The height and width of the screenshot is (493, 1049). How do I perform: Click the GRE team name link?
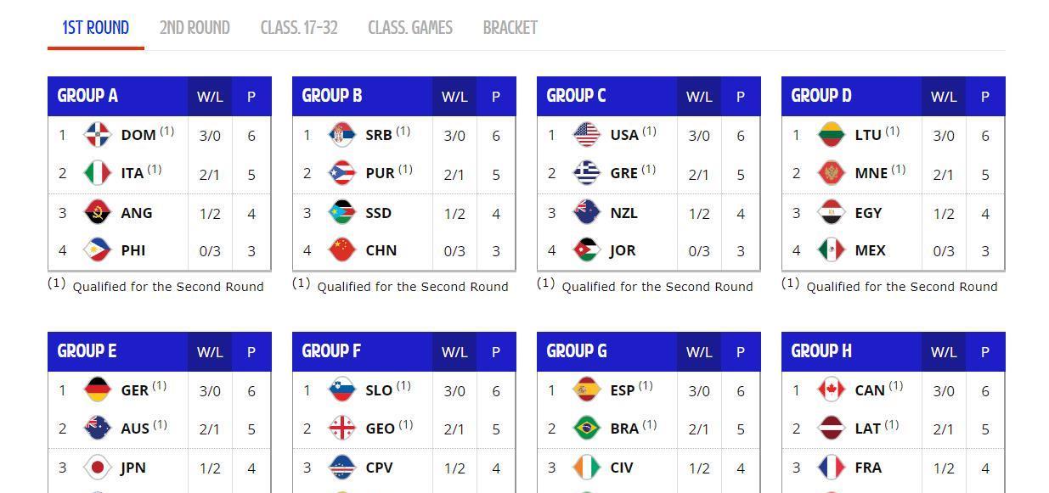[623, 174]
